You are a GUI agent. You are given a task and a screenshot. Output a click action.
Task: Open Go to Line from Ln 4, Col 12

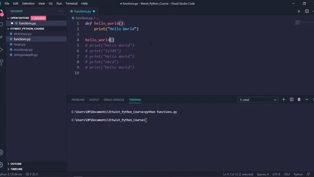238,174
